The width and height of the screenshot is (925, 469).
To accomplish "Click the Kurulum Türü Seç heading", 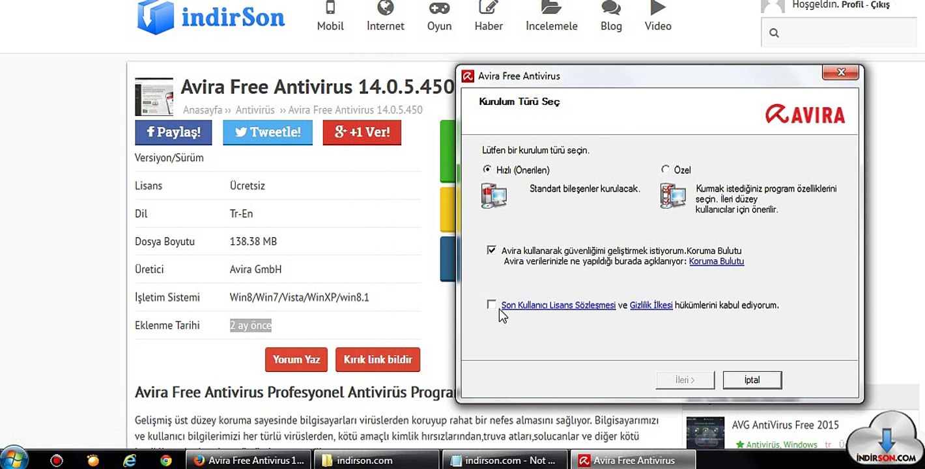I will click(x=519, y=102).
